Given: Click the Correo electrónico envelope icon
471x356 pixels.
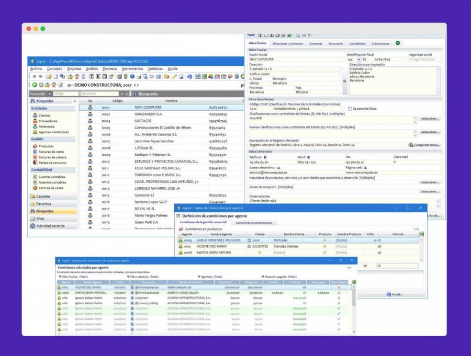Looking at the screenshot, I should point(278,168).
